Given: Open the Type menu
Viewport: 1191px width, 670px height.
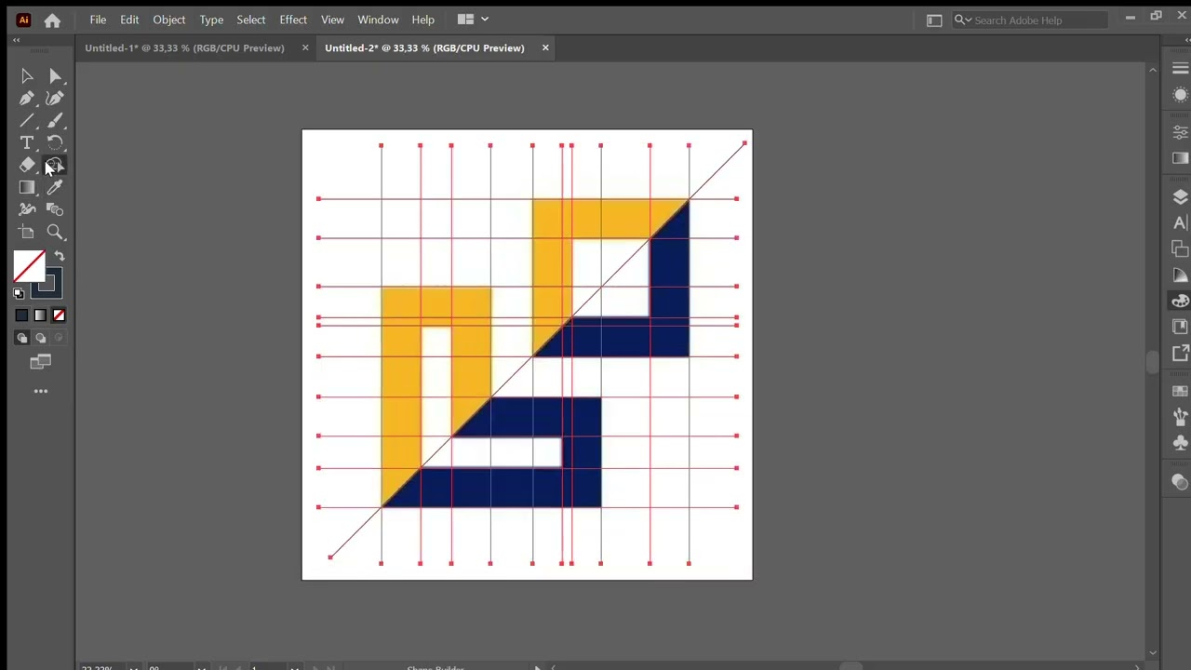Looking at the screenshot, I should (x=211, y=20).
